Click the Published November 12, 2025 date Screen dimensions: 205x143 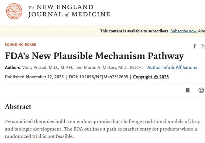tap(34, 77)
